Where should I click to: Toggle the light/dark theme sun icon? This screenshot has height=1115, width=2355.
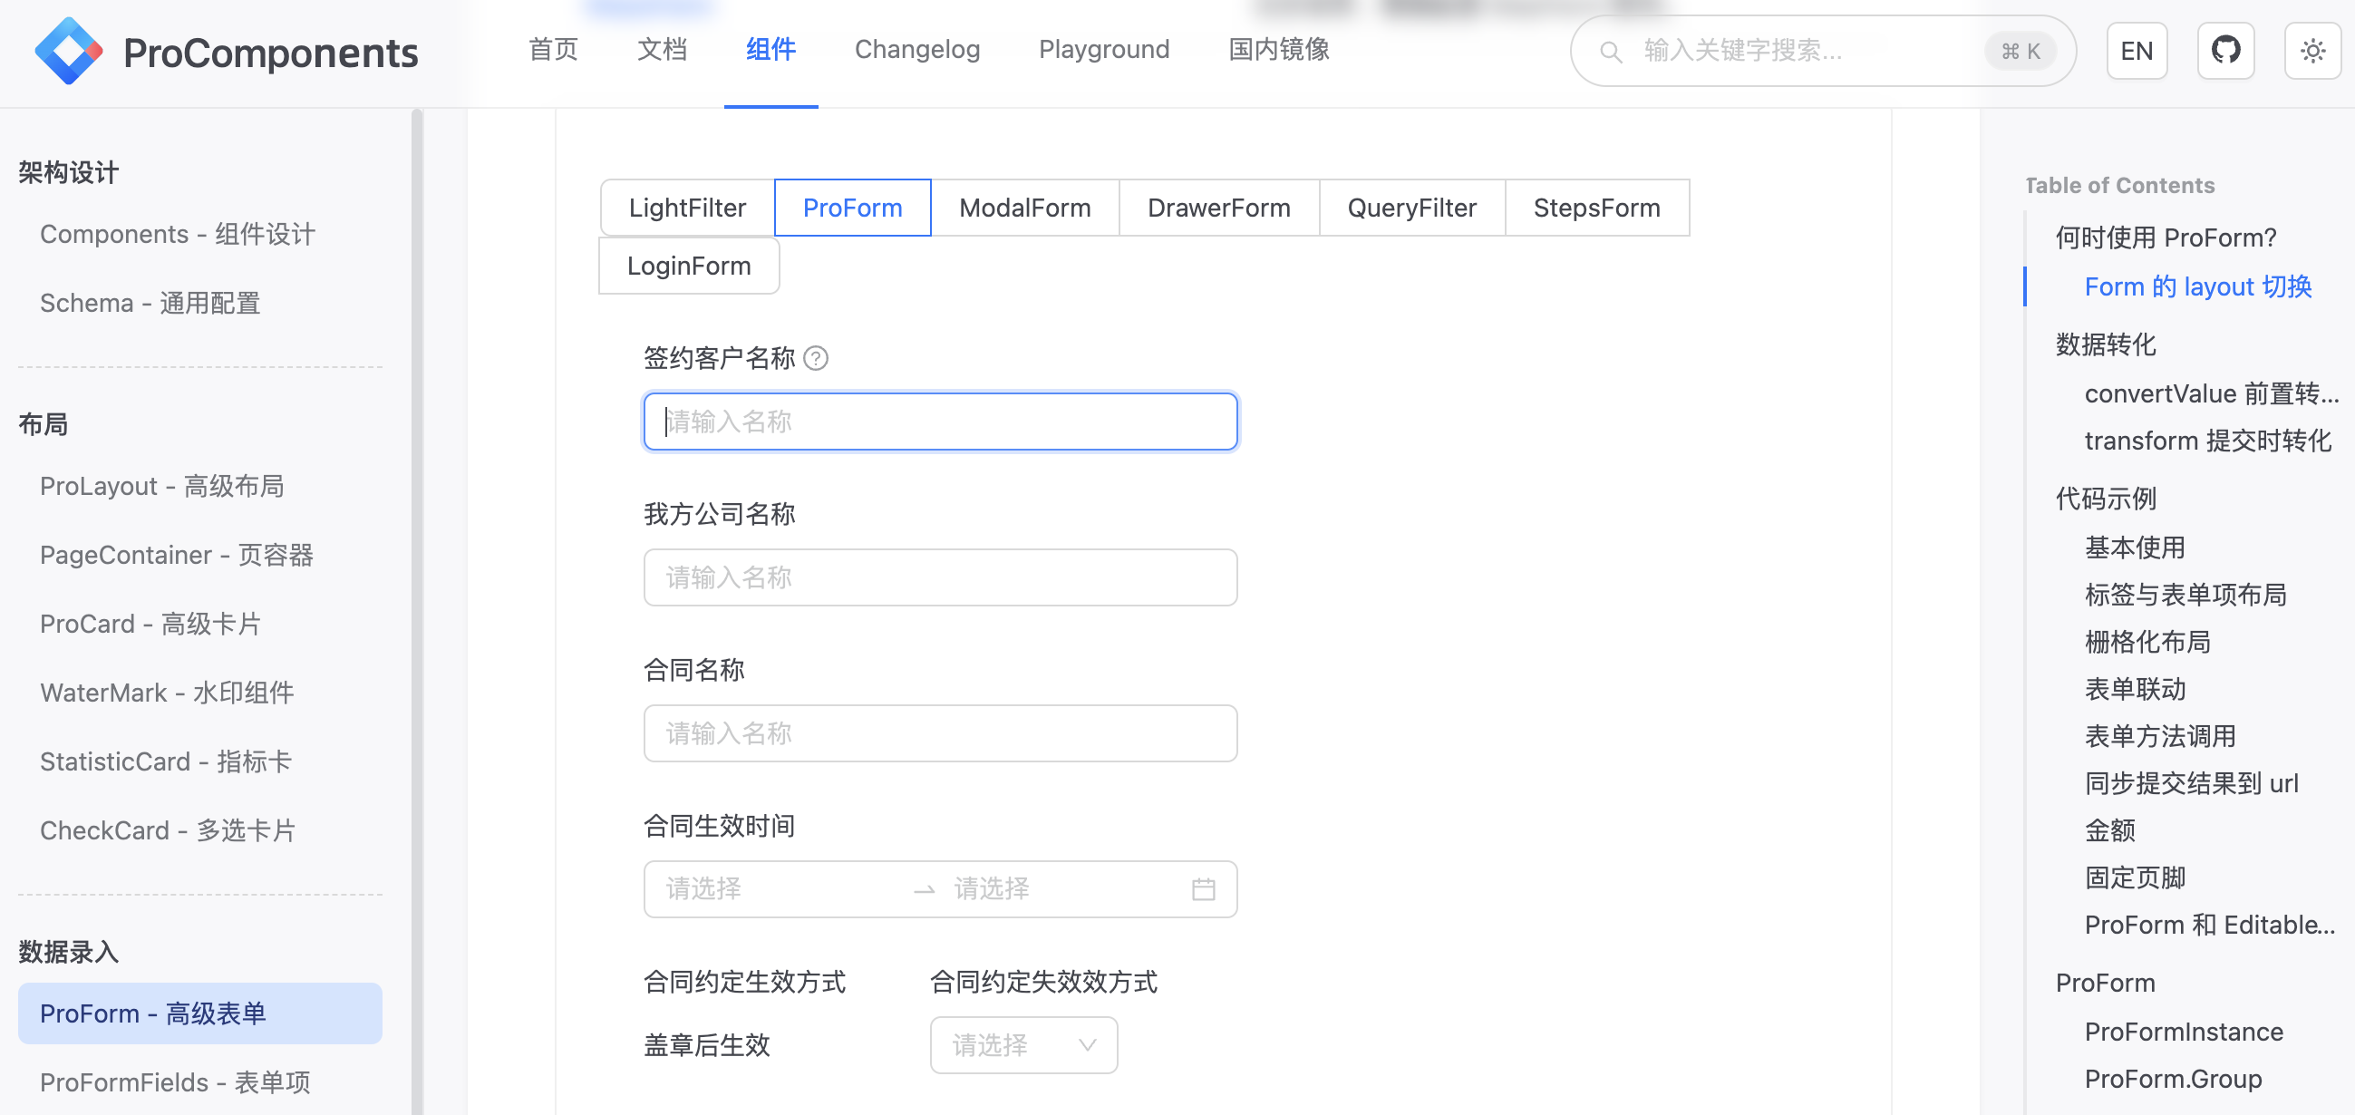click(x=2312, y=50)
